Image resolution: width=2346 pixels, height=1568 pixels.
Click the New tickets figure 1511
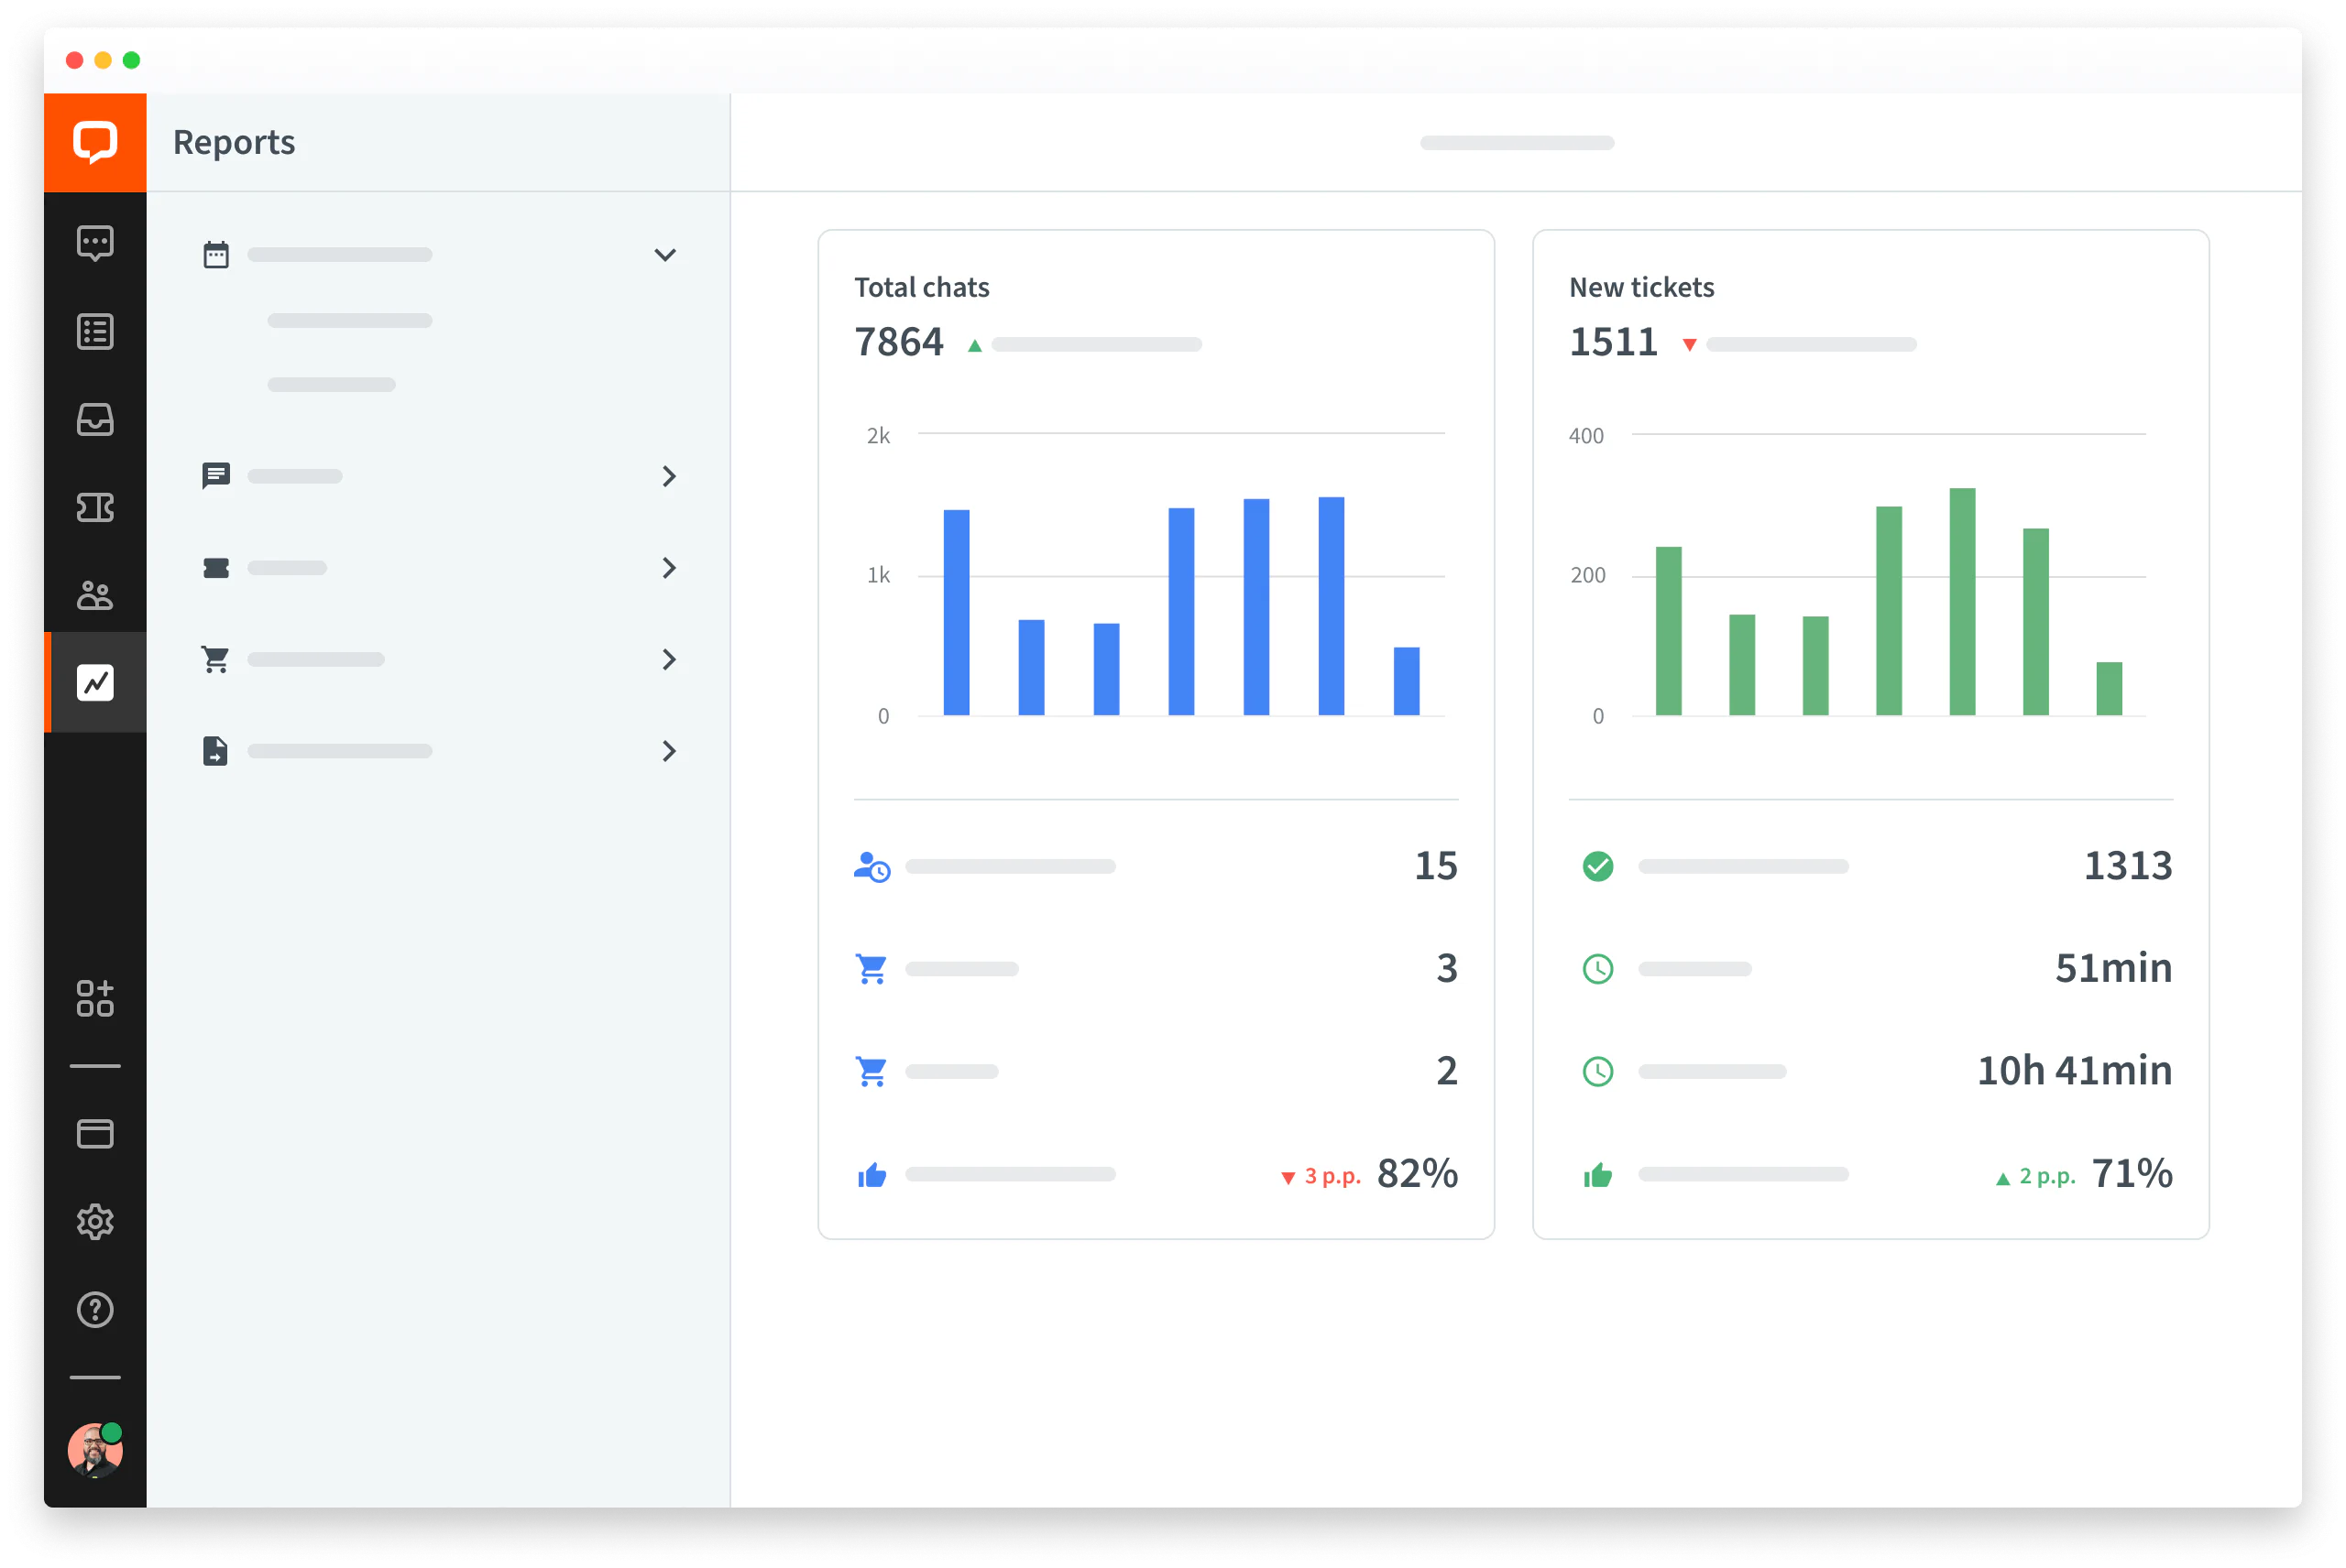coord(1613,341)
